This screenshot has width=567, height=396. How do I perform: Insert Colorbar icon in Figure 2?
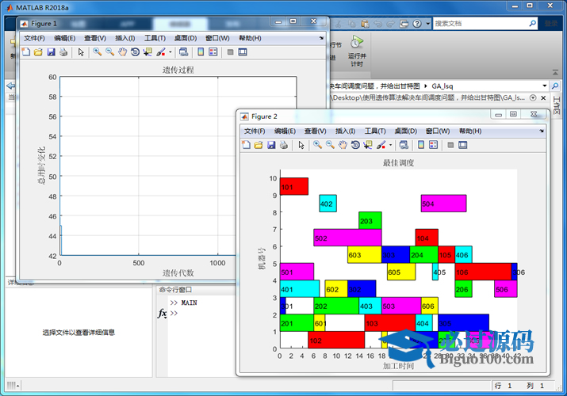[421, 145]
